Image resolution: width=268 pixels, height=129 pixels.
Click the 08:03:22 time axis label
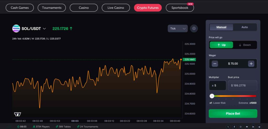point(125,121)
